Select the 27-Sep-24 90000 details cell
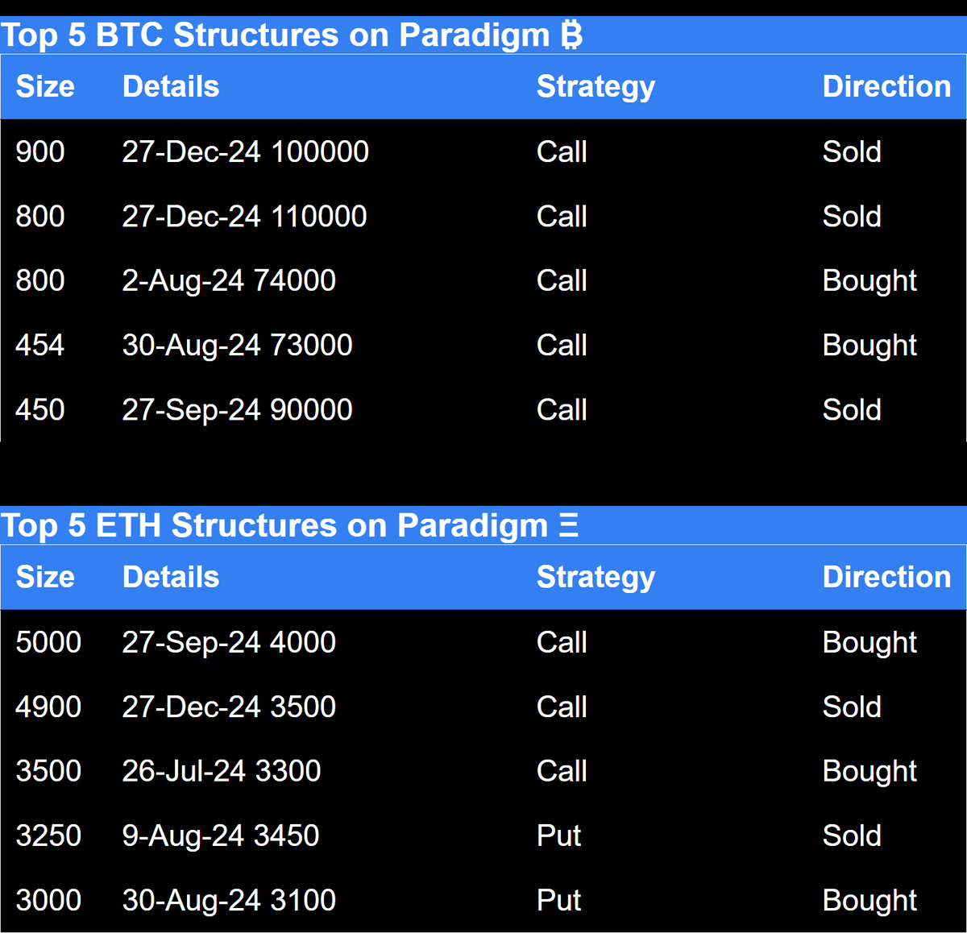The image size is (967, 933). tap(238, 409)
